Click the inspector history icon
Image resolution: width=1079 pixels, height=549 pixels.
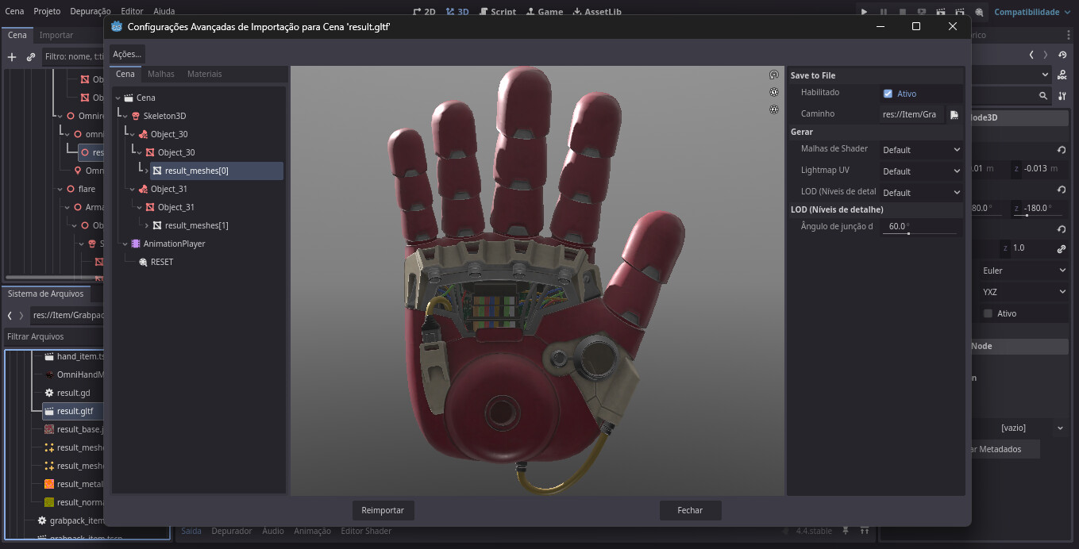1063,55
